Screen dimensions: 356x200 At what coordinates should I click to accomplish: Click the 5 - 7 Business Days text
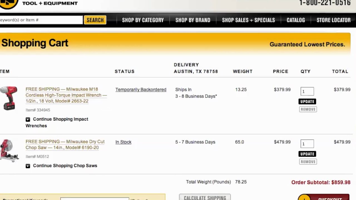195,142
